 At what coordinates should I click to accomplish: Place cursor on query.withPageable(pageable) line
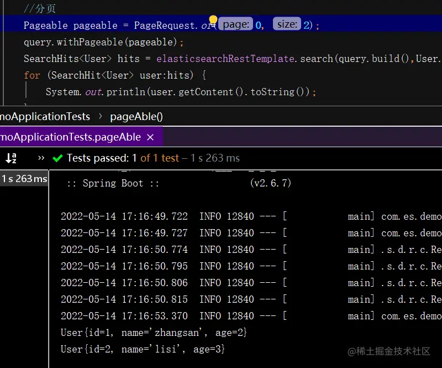tap(103, 42)
